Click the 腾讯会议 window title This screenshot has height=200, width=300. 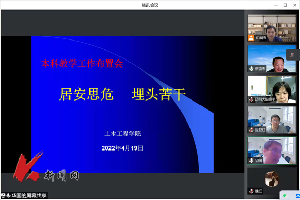(x=150, y=5)
